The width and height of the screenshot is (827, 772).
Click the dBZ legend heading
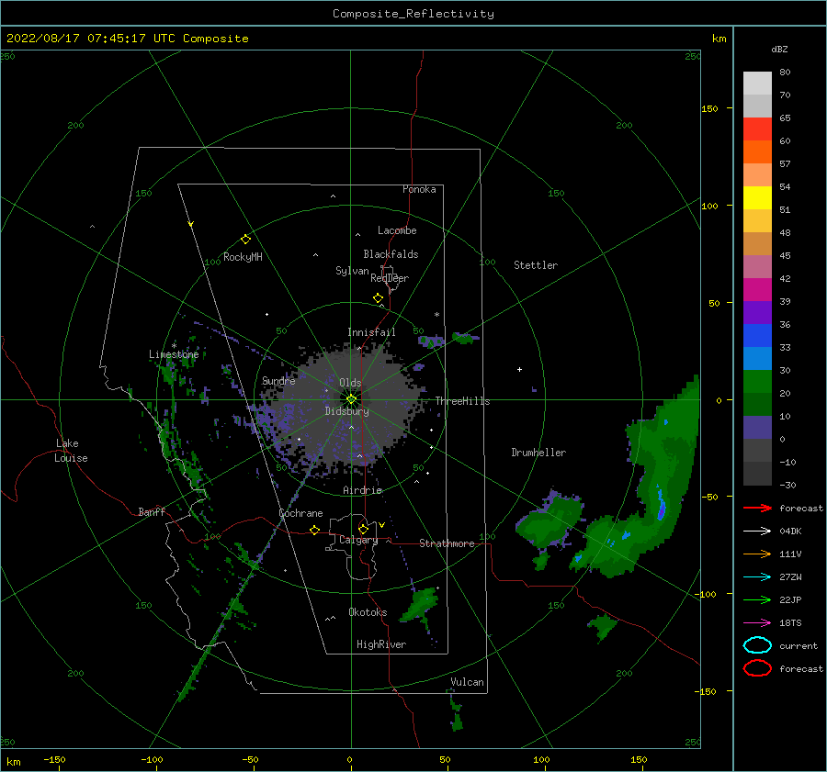point(779,50)
